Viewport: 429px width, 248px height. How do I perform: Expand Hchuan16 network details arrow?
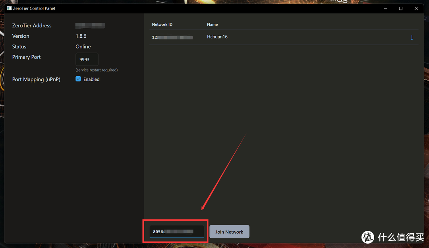click(412, 37)
